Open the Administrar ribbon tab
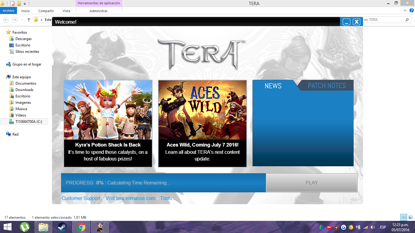The image size is (415, 233). [98, 11]
